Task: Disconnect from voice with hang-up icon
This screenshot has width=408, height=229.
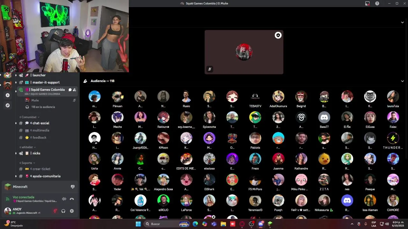Action: point(72,199)
